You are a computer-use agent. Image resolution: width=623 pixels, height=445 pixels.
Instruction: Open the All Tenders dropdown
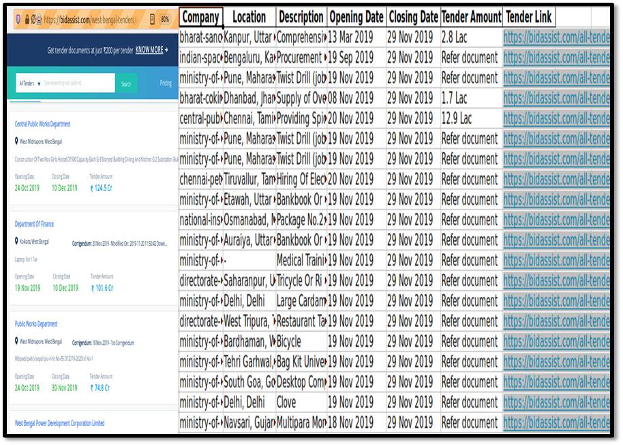click(29, 83)
